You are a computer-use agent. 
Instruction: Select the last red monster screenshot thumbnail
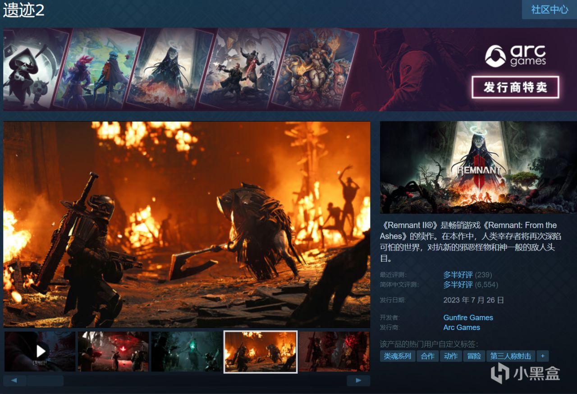(334, 352)
